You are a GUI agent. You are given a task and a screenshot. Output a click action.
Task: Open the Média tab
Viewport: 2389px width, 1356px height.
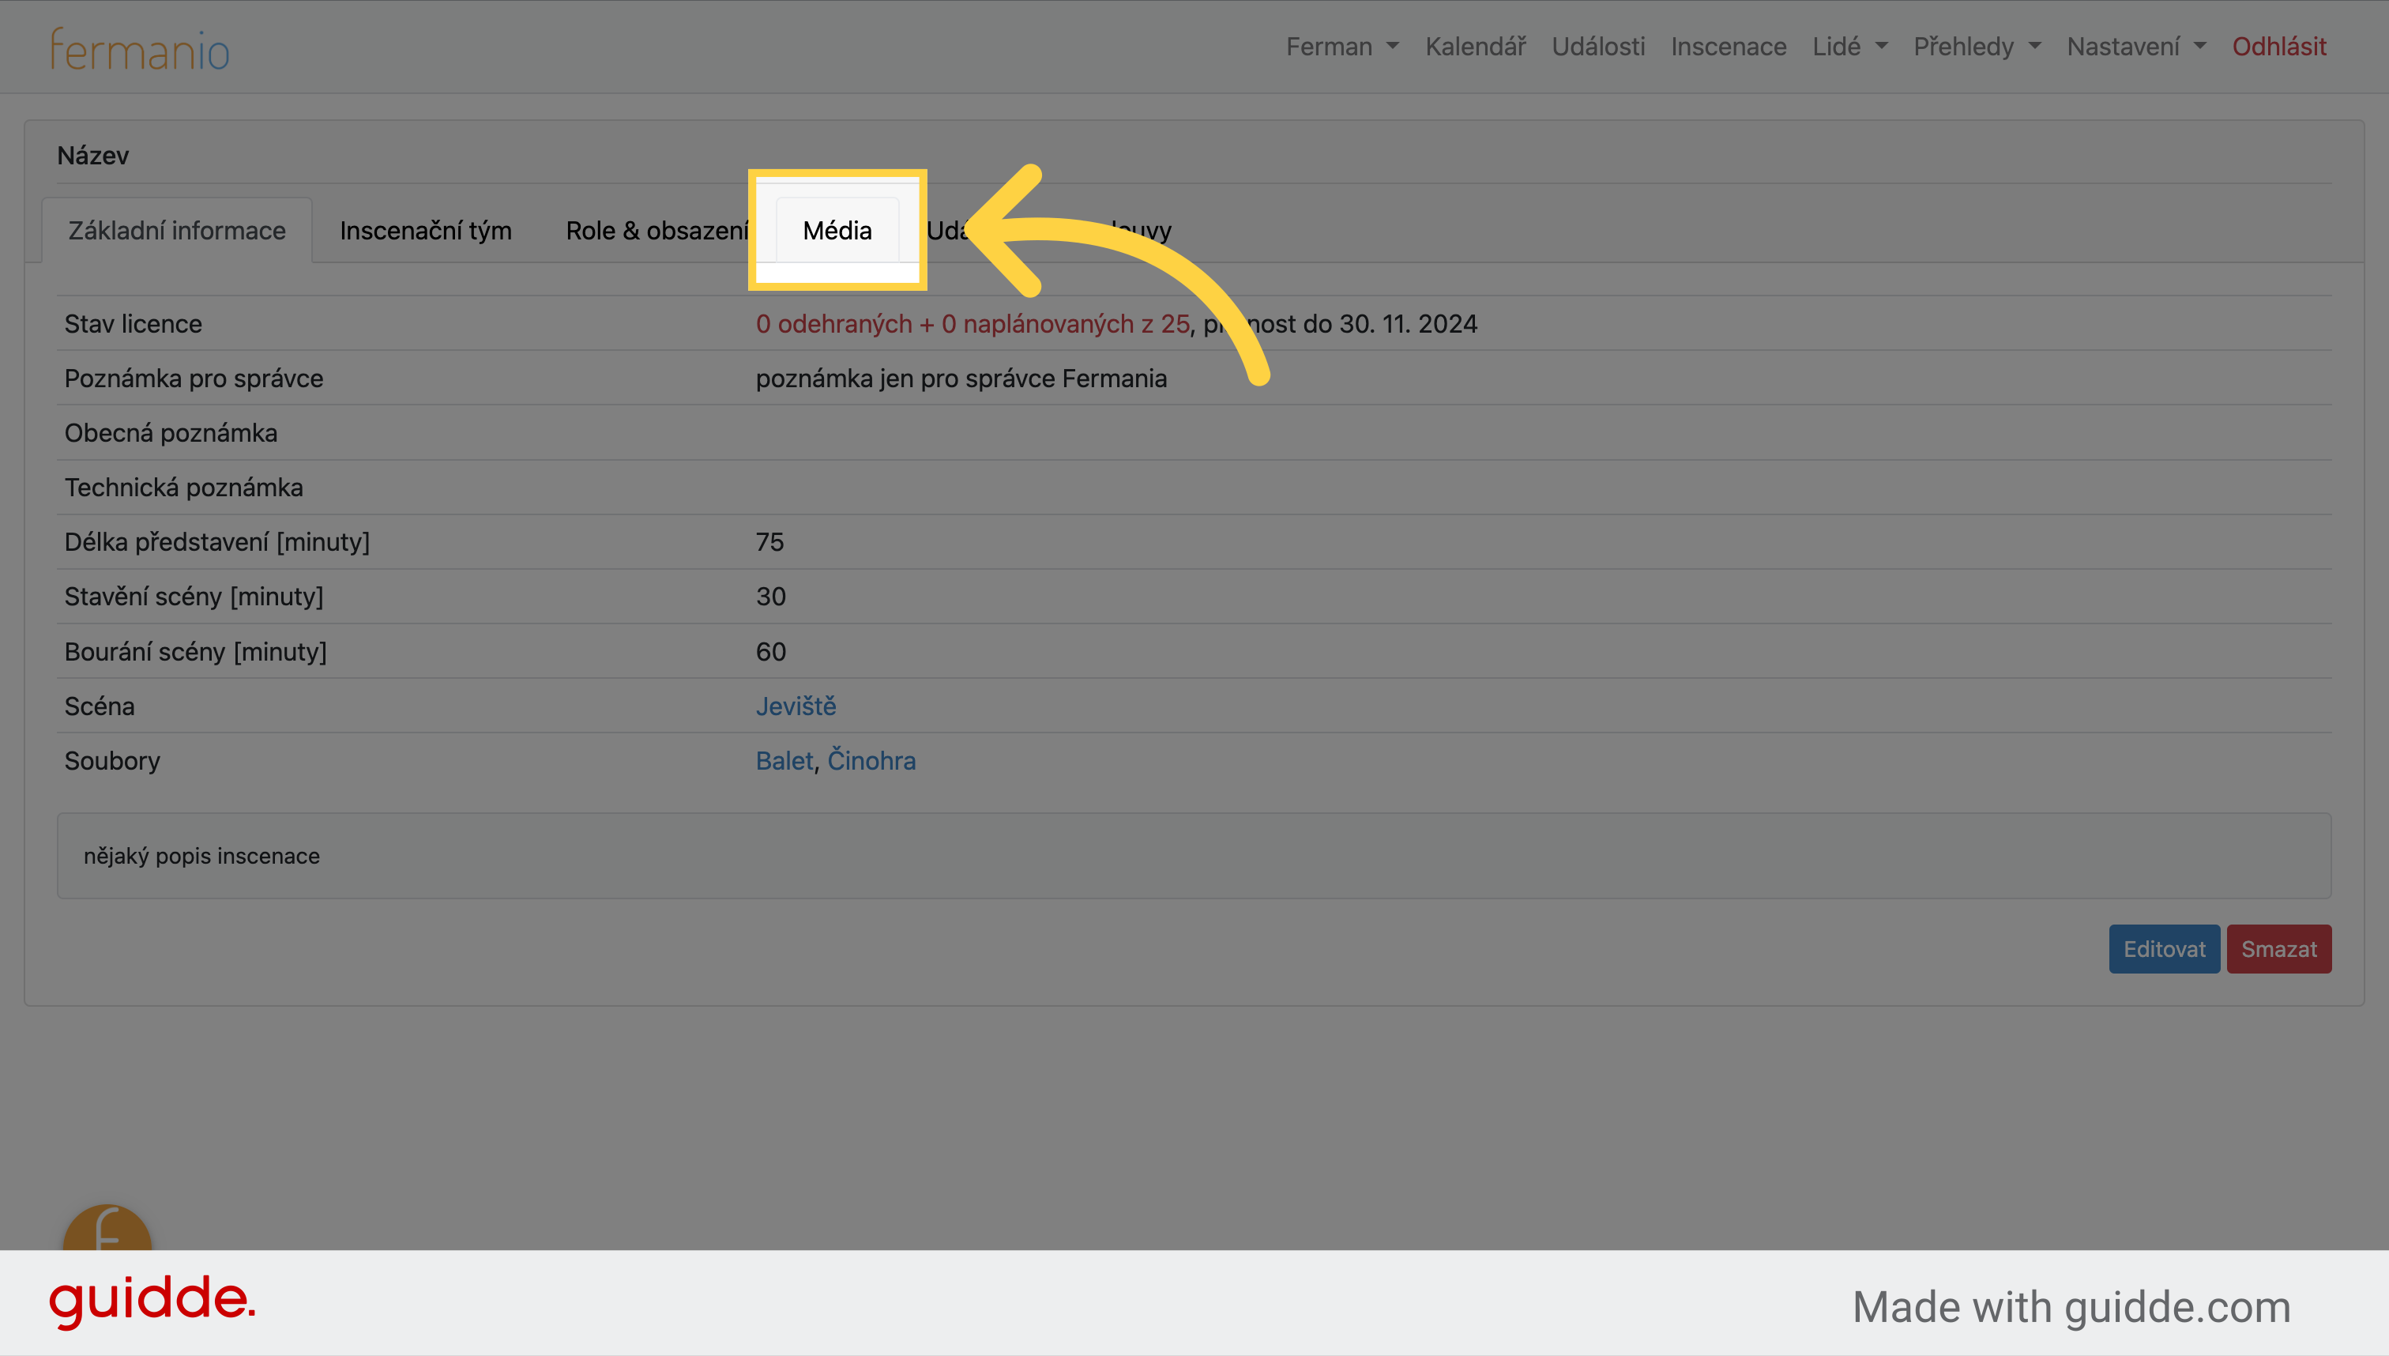tap(837, 230)
